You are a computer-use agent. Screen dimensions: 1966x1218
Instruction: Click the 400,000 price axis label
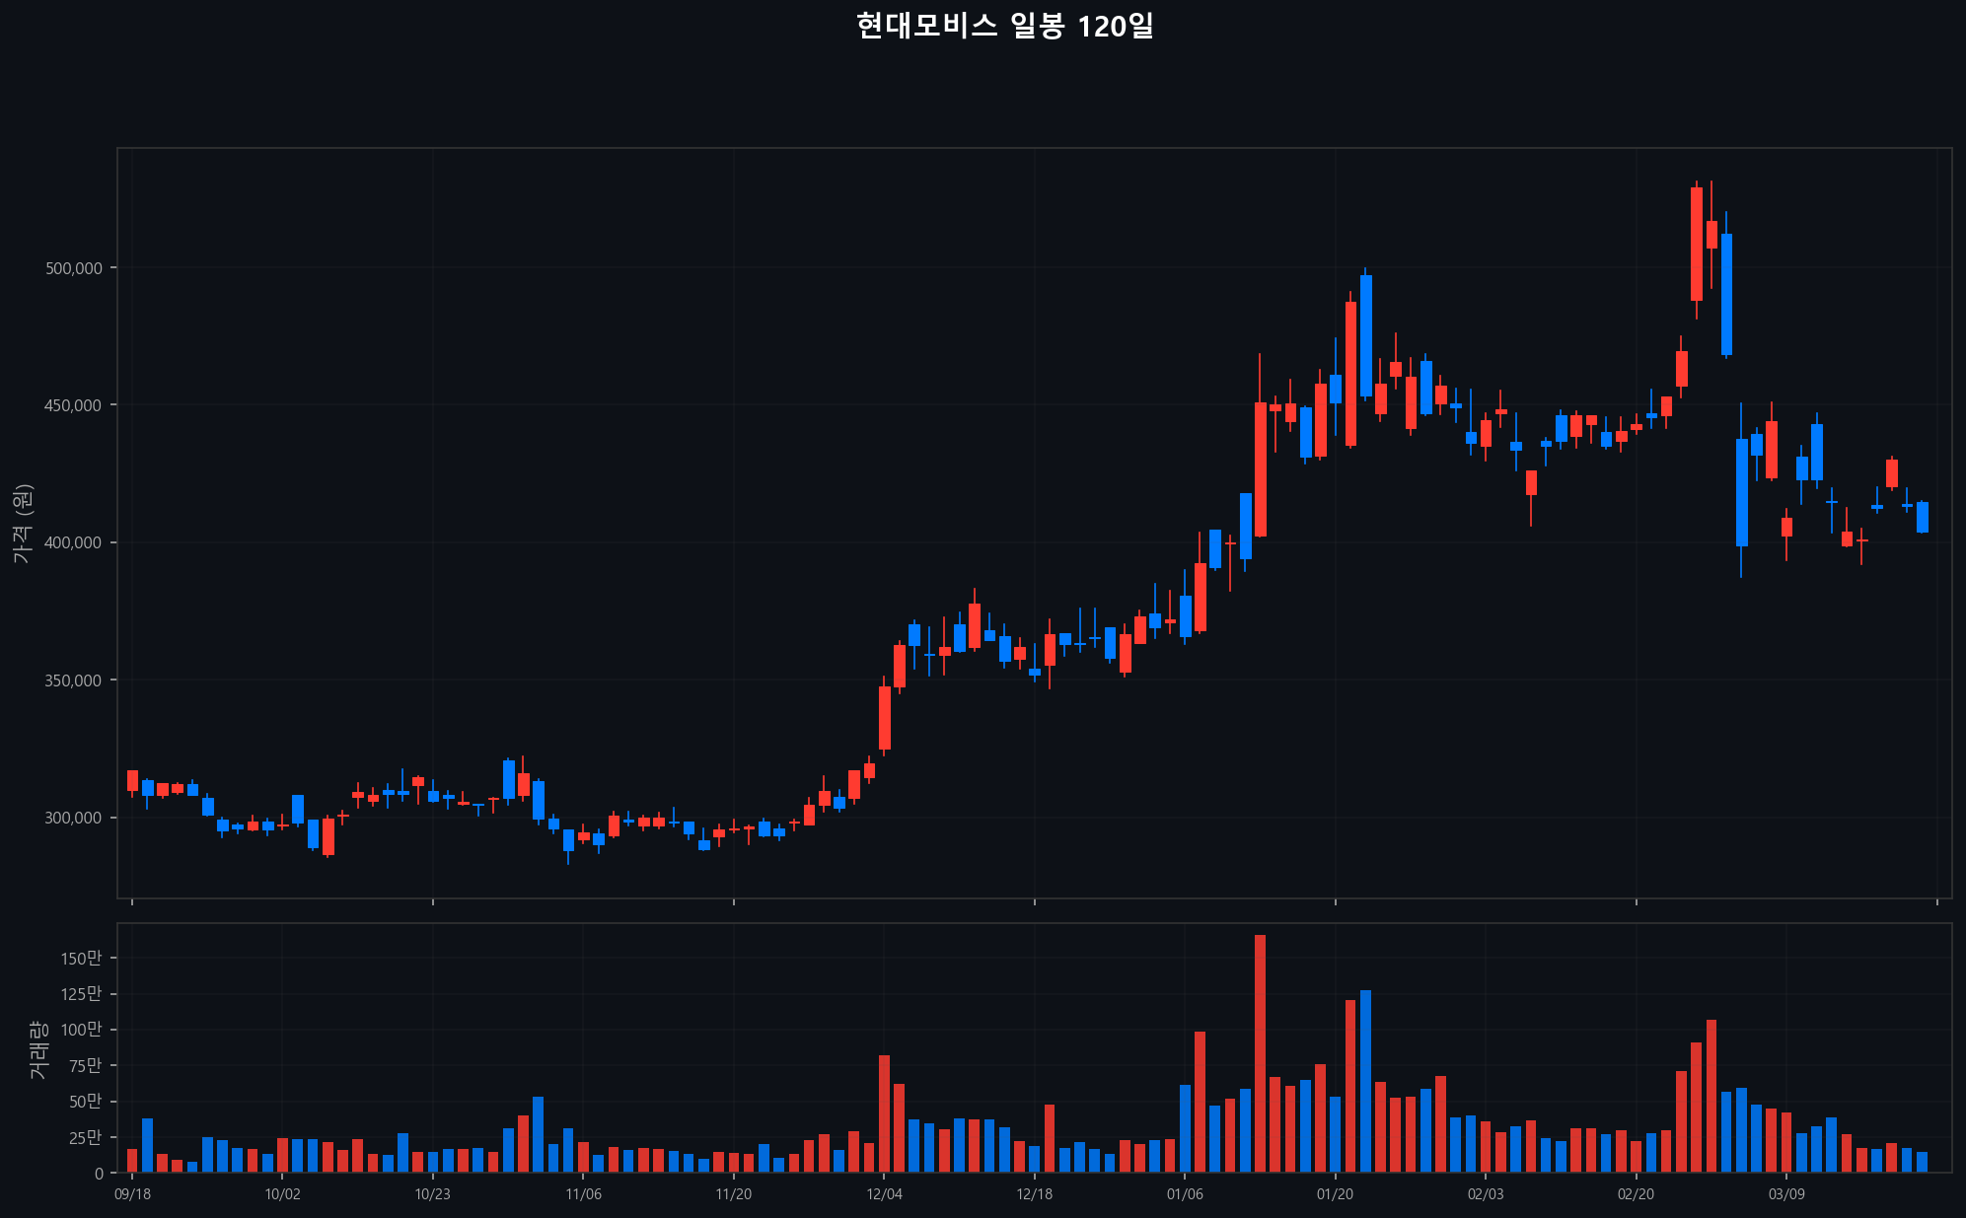[x=74, y=542]
